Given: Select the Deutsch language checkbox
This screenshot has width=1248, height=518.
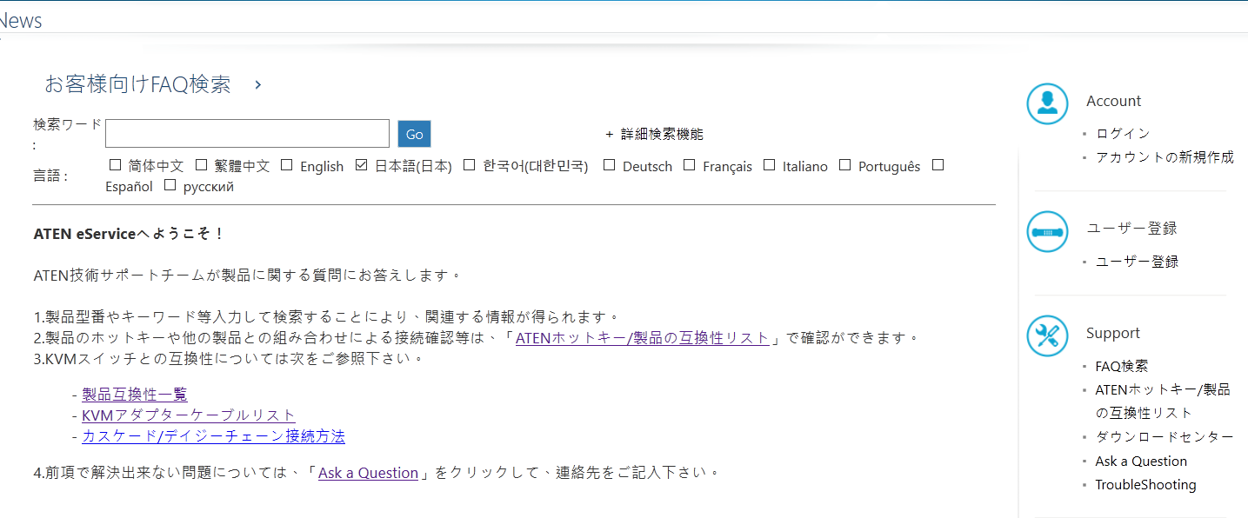Looking at the screenshot, I should 609,164.
